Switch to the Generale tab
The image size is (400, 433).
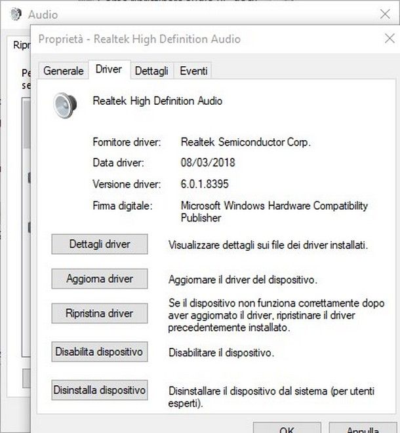64,71
